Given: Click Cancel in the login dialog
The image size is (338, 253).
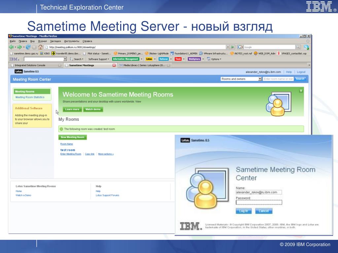Looking at the screenshot, I should [264, 211].
